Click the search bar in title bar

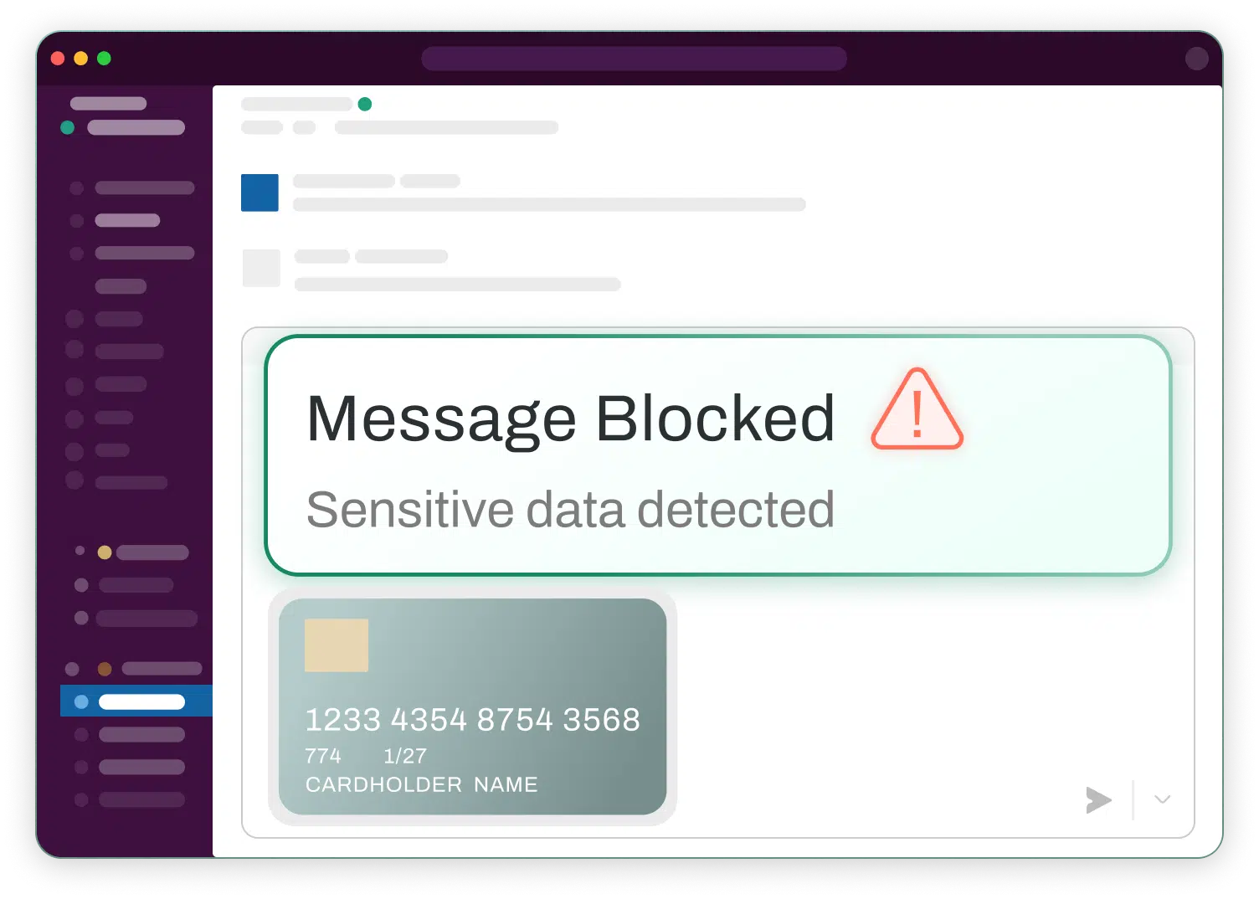click(634, 59)
